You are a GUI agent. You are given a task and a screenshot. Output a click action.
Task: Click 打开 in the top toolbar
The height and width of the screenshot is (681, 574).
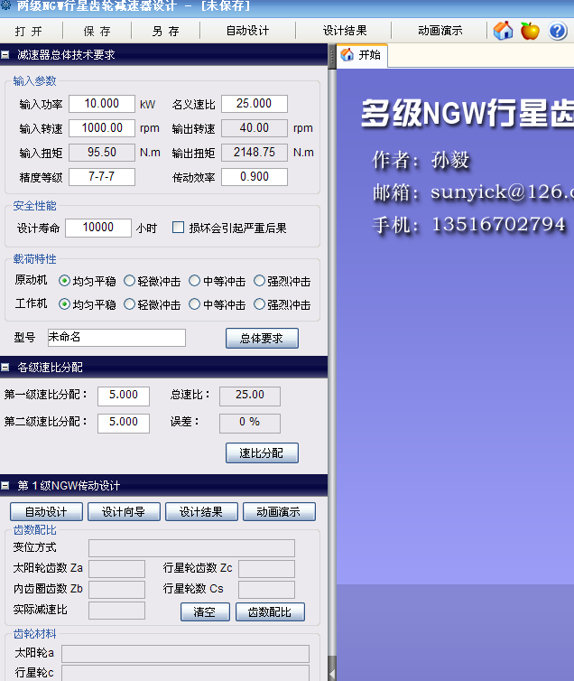(29, 31)
